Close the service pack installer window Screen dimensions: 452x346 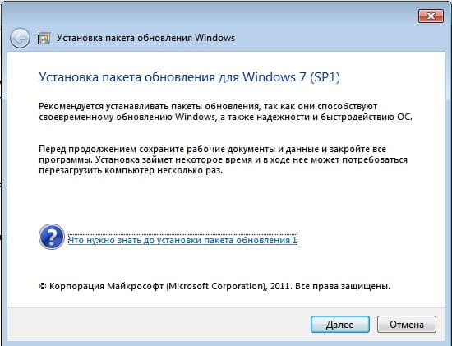431,16
